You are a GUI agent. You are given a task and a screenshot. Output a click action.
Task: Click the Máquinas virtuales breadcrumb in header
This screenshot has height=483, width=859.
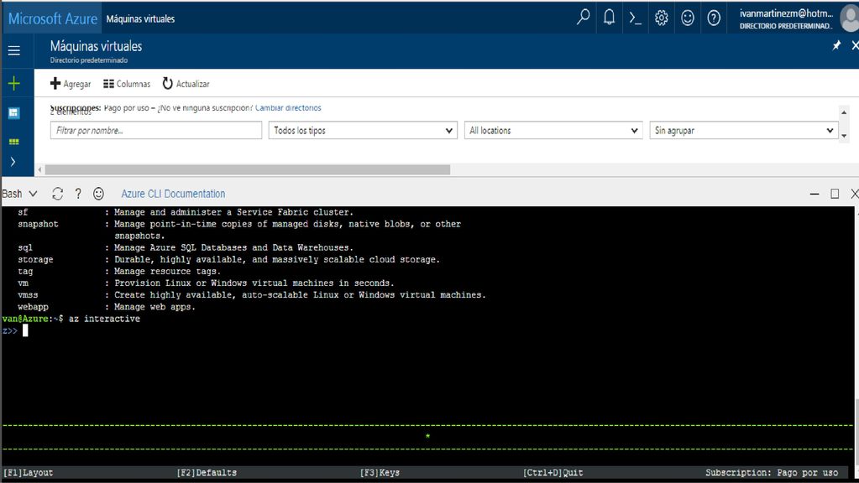coord(140,18)
